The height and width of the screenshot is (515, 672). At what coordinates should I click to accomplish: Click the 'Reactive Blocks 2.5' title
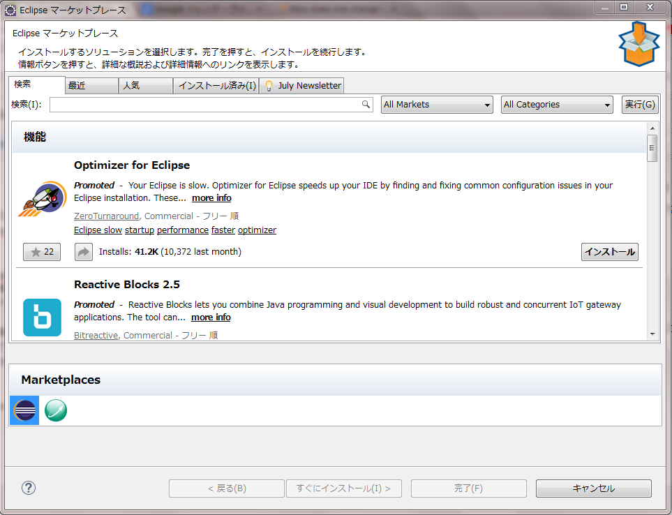click(x=127, y=285)
